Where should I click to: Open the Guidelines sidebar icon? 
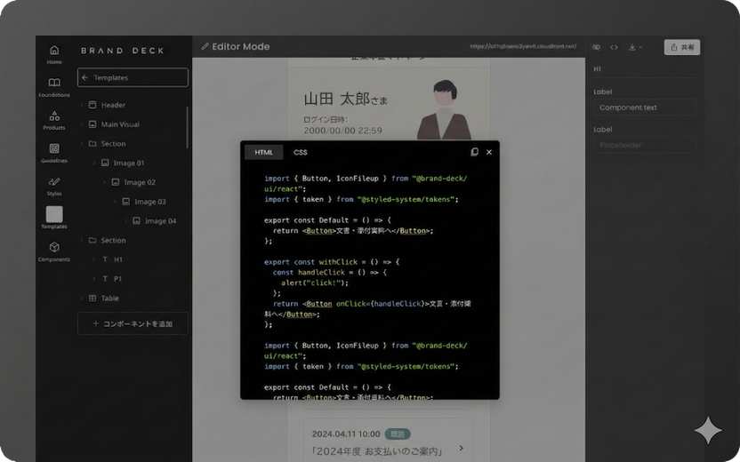[54, 152]
